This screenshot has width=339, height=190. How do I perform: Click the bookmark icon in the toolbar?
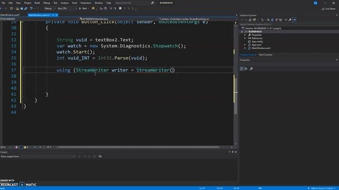tap(120, 8)
